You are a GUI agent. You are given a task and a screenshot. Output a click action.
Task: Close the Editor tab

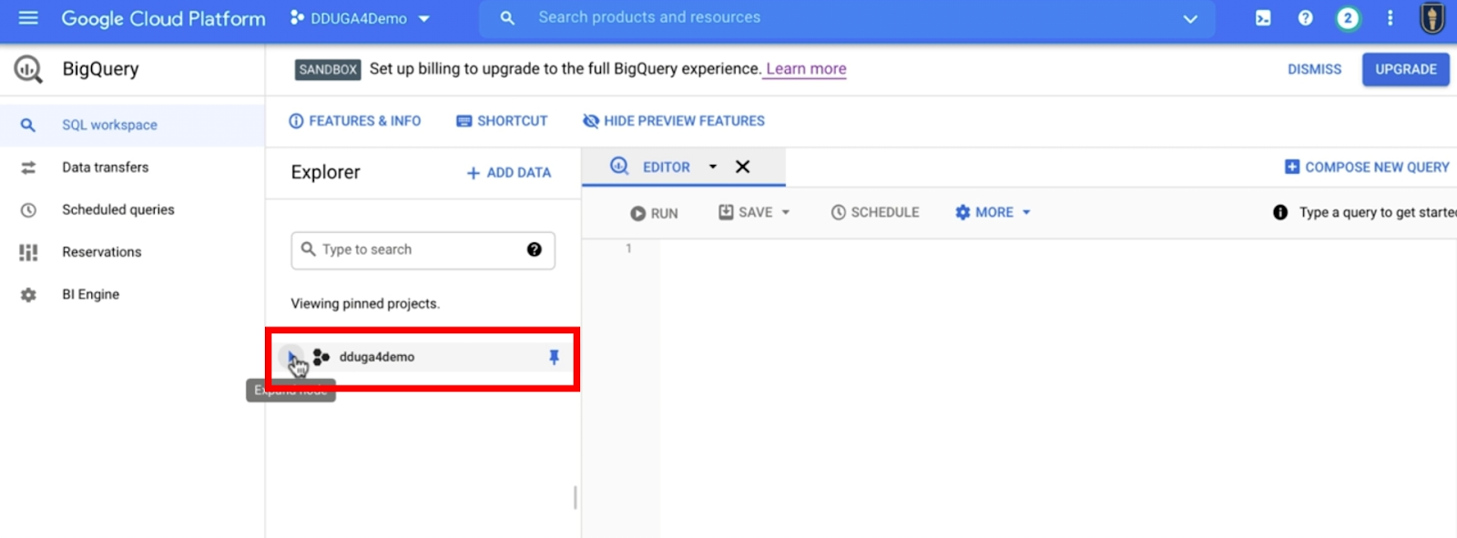pos(742,167)
